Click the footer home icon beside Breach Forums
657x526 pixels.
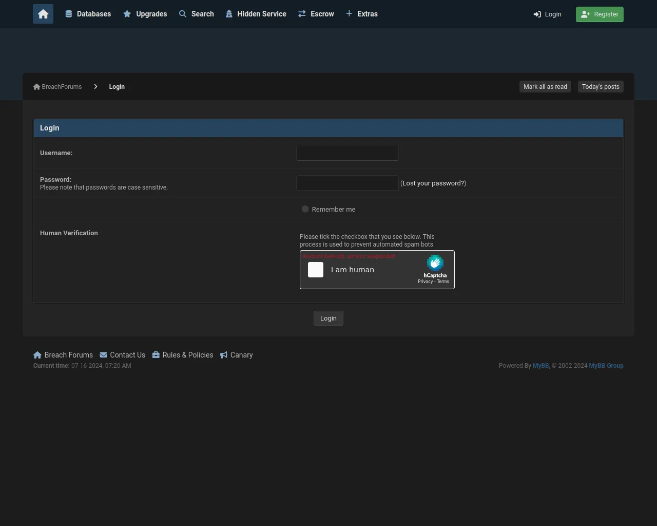pos(37,355)
